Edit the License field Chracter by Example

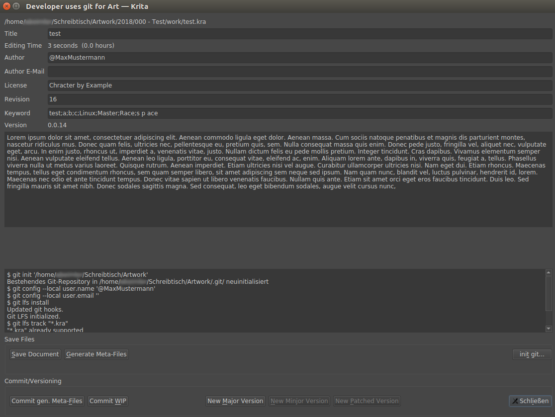pyautogui.click(x=300, y=85)
